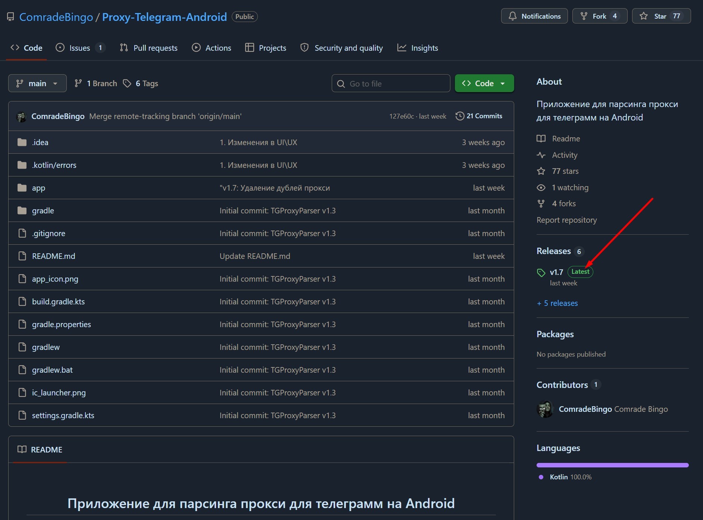Click the folder icon beside app
This screenshot has height=520, width=703.
[x=22, y=188]
